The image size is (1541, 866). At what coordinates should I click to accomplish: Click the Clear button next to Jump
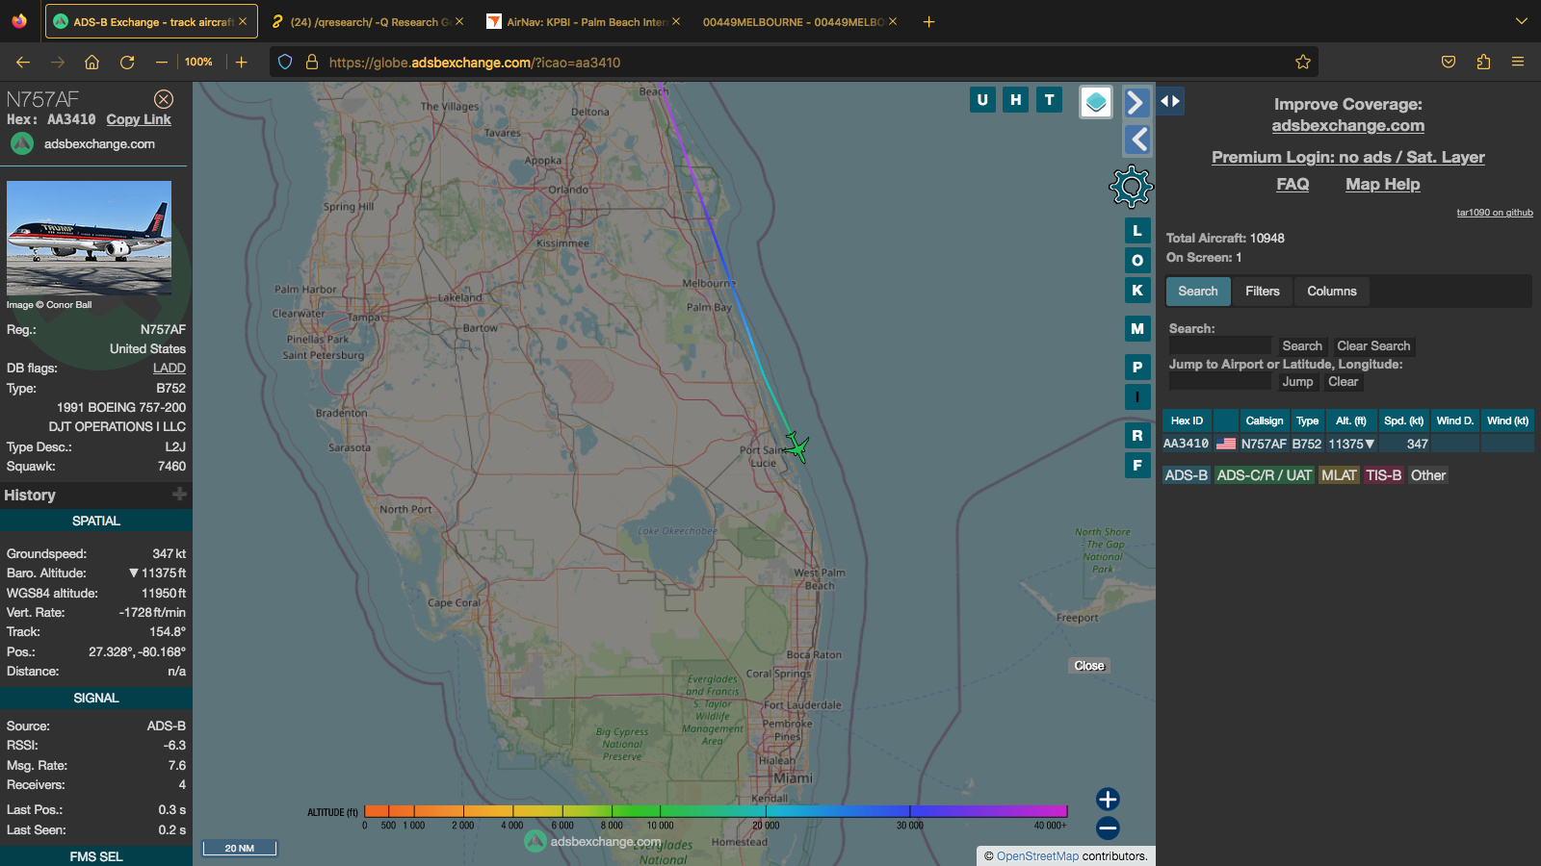[x=1344, y=382]
